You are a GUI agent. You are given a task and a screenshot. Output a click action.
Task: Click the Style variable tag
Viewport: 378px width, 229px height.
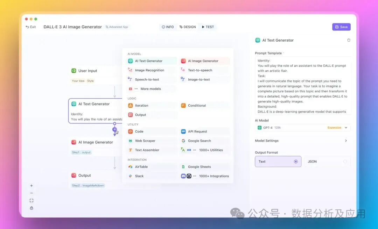pos(90,81)
